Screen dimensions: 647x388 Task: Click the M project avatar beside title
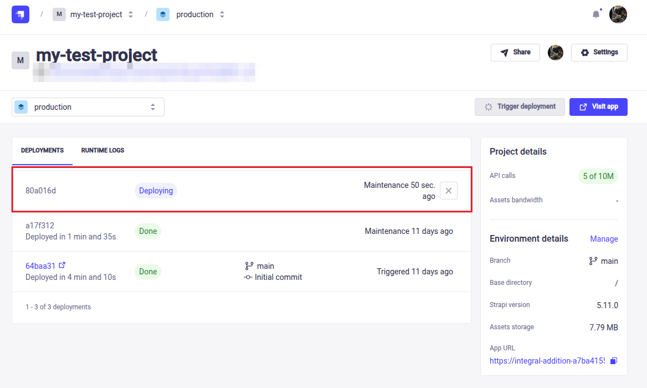20,60
